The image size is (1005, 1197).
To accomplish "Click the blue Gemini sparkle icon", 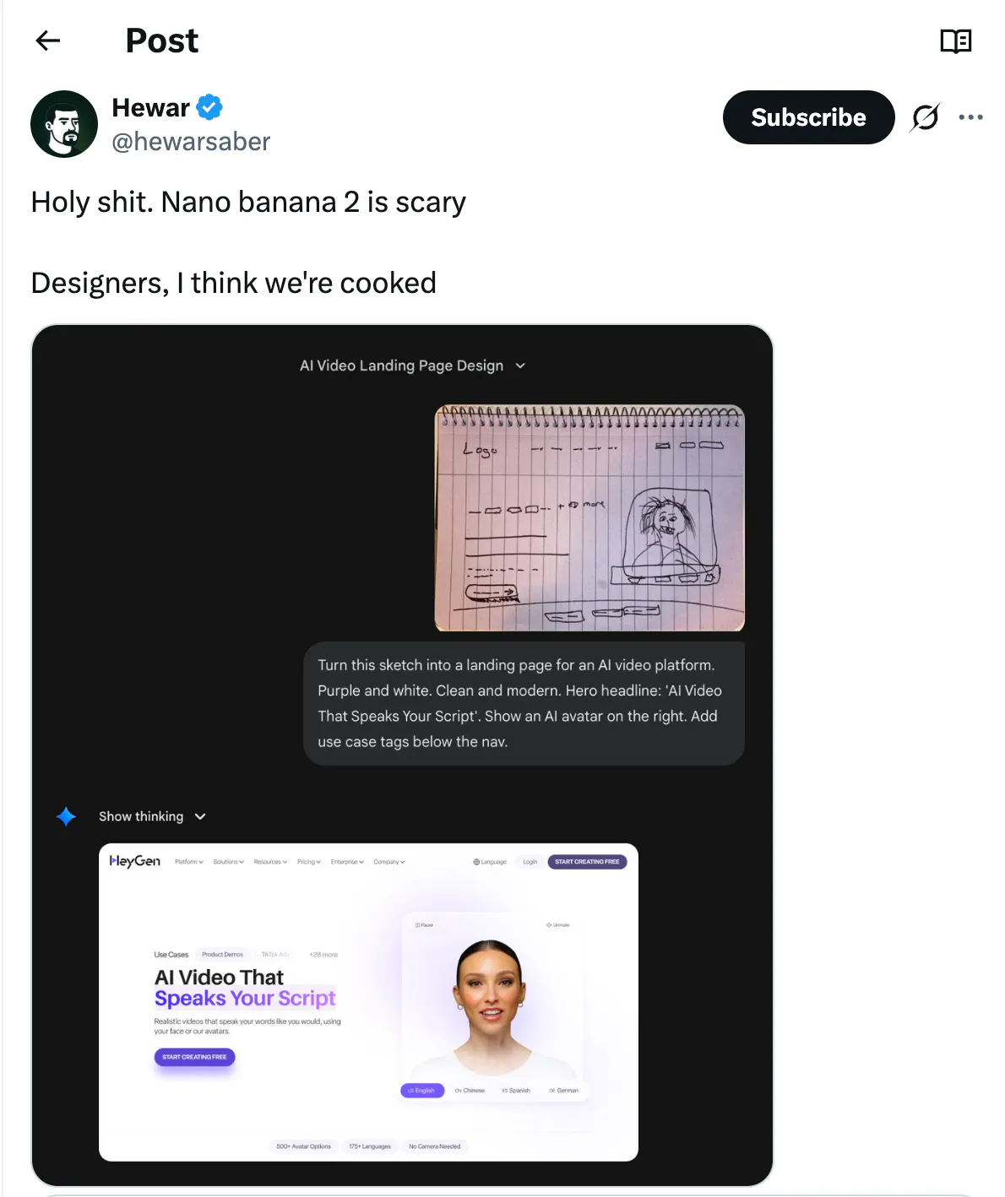I will 66,816.
